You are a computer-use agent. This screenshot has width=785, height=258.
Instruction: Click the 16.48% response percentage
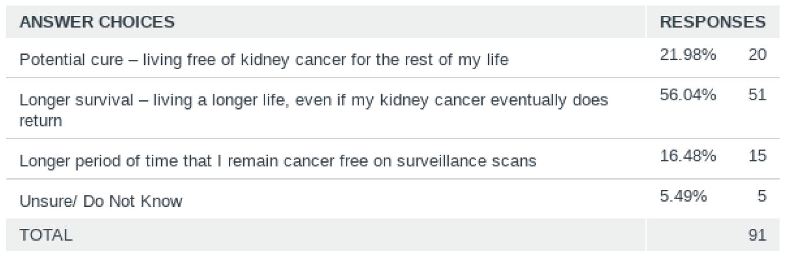pos(688,156)
